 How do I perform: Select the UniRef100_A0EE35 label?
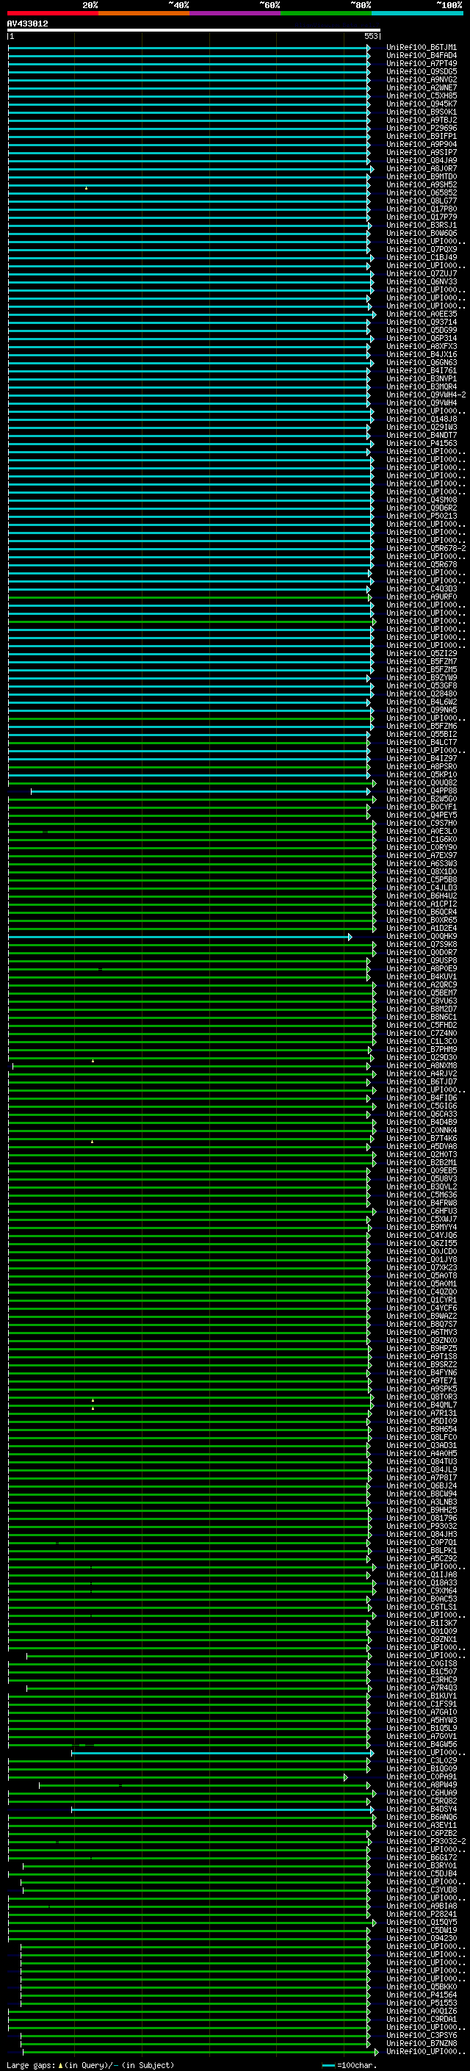pyautogui.click(x=422, y=314)
